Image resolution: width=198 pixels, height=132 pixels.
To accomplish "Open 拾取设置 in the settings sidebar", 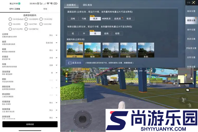I will 191,57.
